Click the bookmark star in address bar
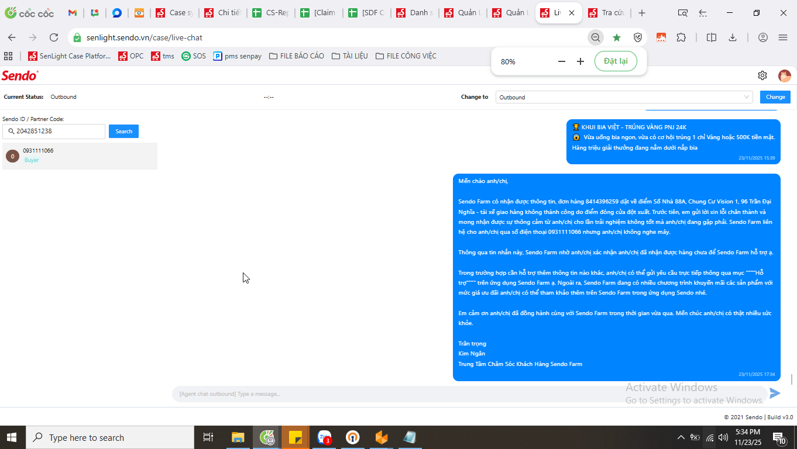 pos(617,37)
